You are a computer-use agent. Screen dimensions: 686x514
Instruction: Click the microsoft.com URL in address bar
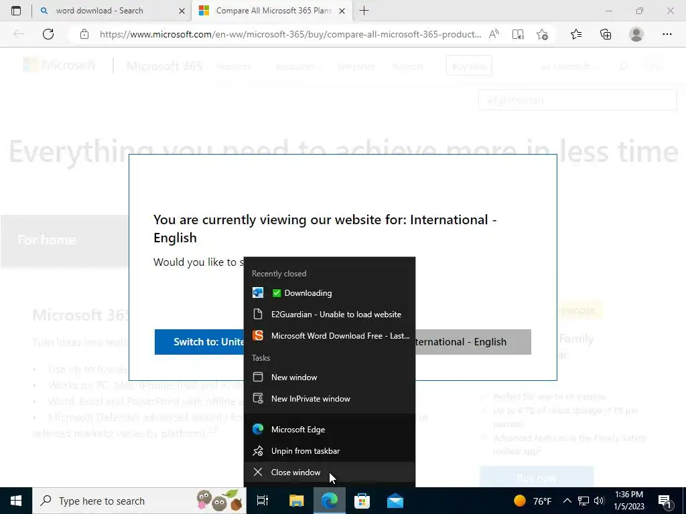pos(291,34)
